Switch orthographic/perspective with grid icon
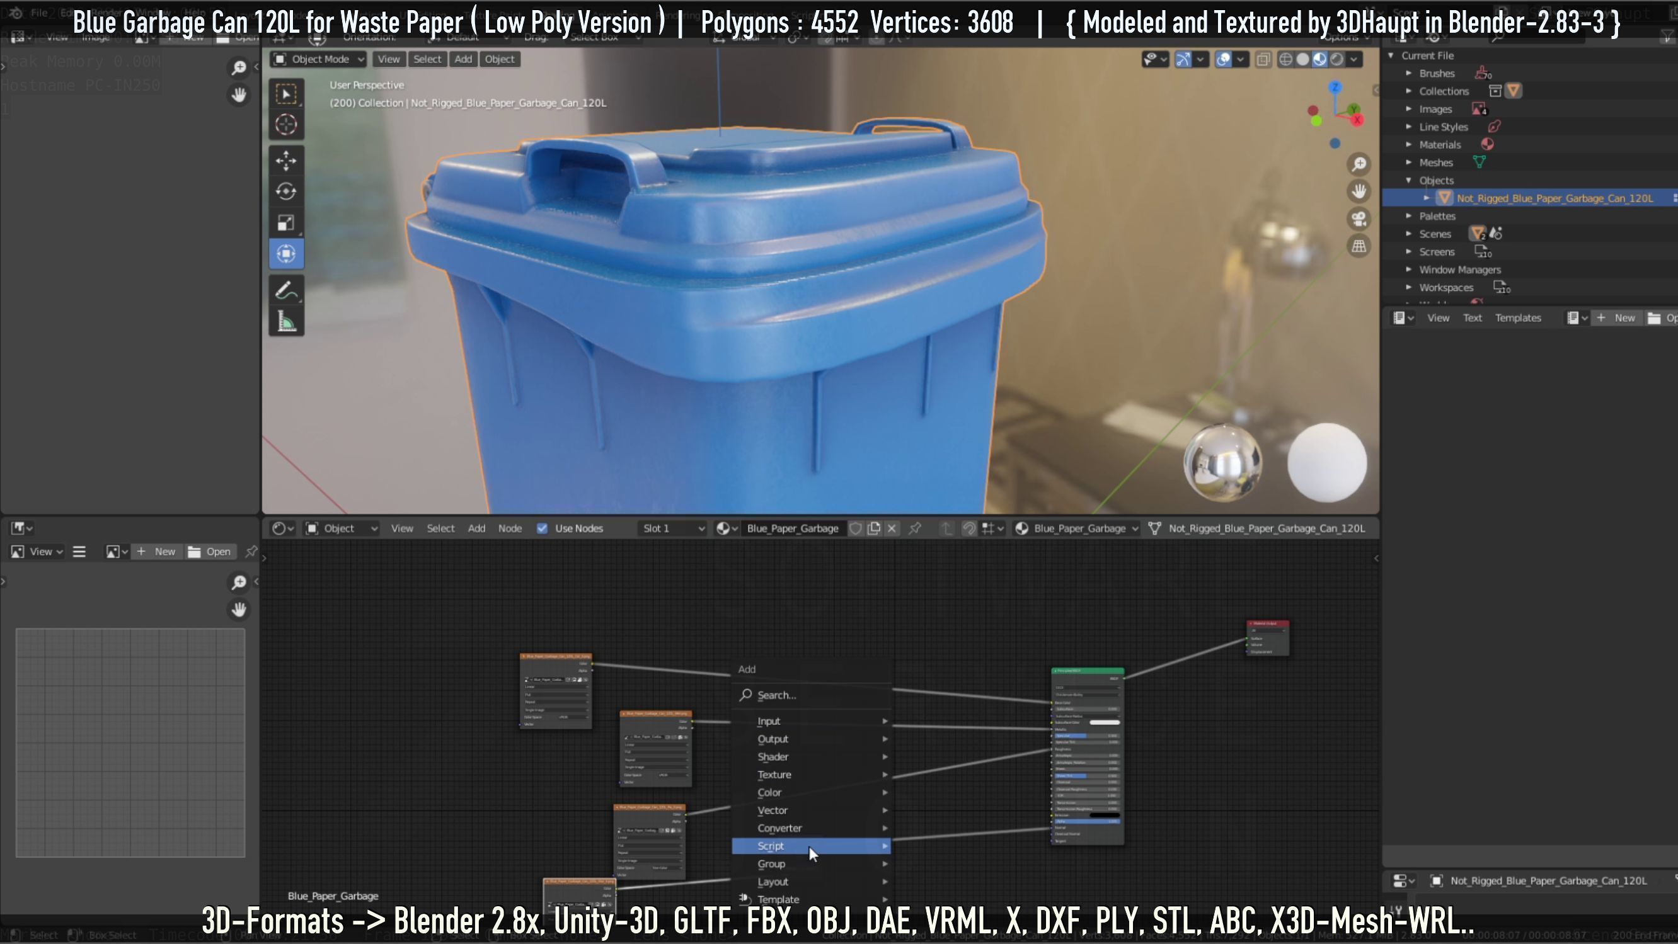This screenshot has height=944, width=1678. coord(1359,246)
